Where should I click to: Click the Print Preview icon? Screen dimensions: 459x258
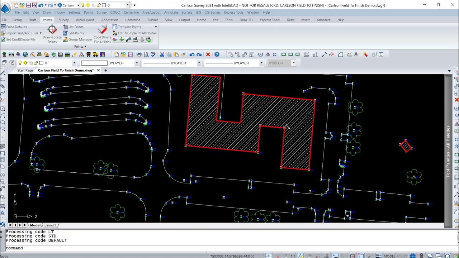point(146,54)
